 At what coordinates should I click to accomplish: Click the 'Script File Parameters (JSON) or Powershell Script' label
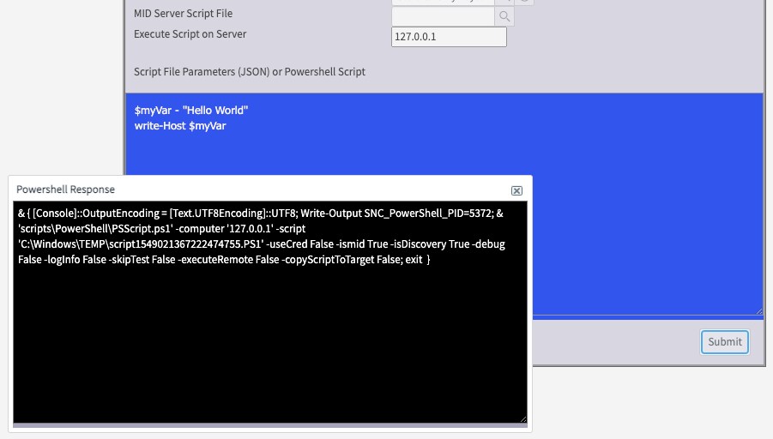250,72
